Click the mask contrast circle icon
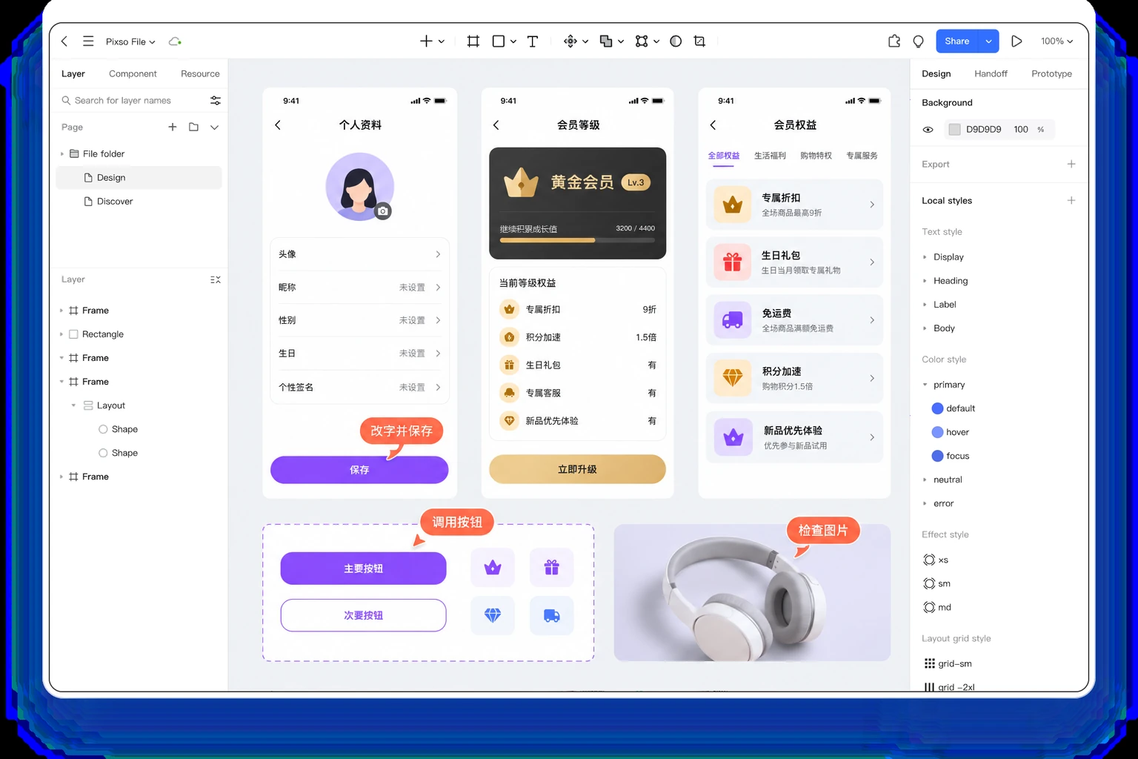 [x=676, y=42]
